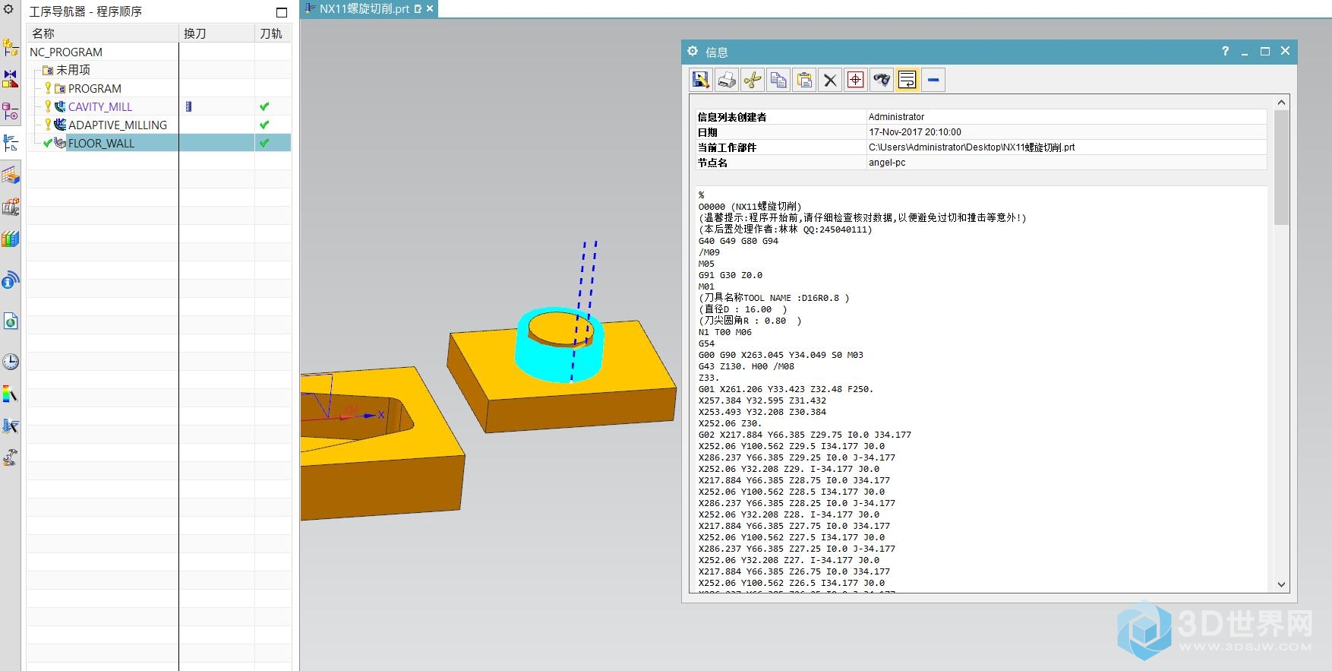The image size is (1332, 671).
Task: Open the Web Browser sidebar icon
Action: [x=11, y=321]
